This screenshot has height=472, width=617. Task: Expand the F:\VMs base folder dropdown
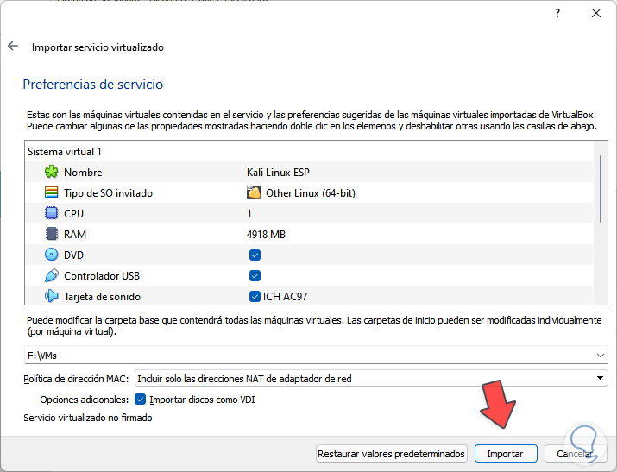click(x=600, y=356)
